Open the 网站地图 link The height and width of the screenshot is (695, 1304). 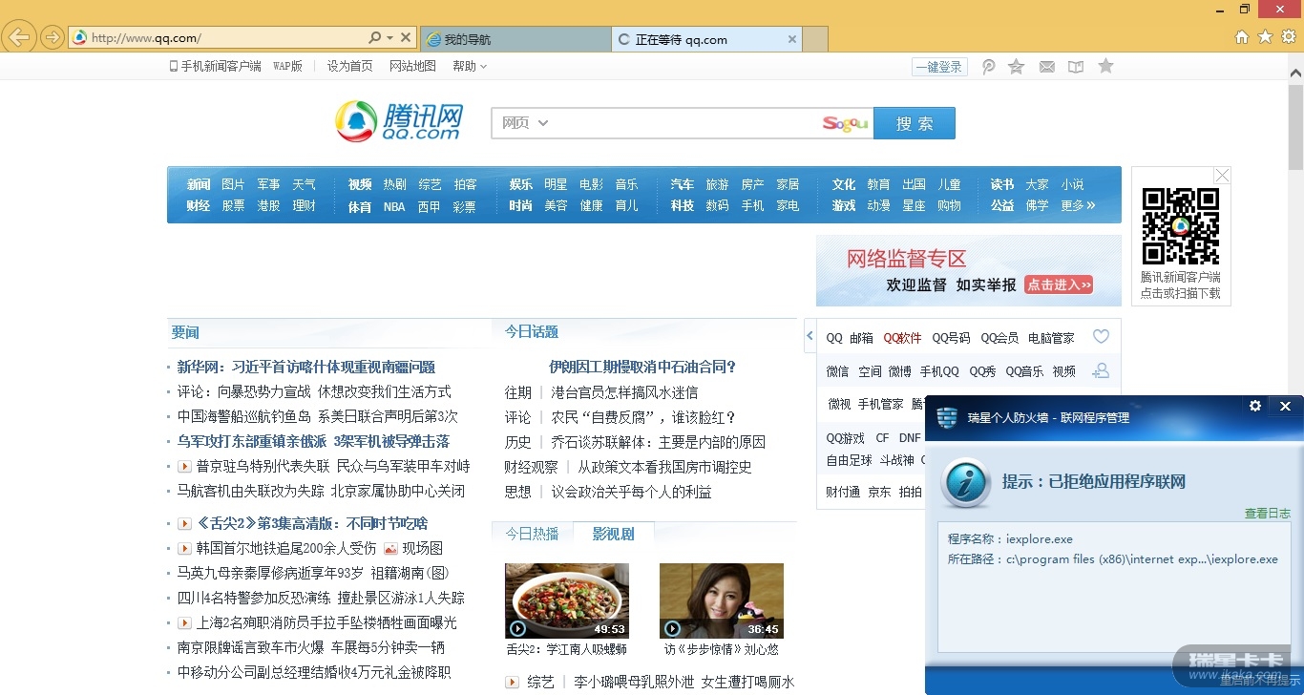(412, 66)
